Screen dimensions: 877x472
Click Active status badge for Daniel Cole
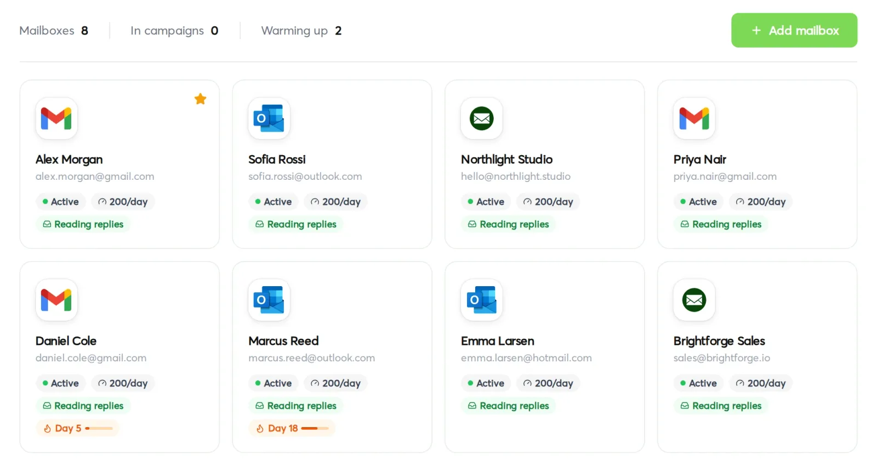click(61, 383)
